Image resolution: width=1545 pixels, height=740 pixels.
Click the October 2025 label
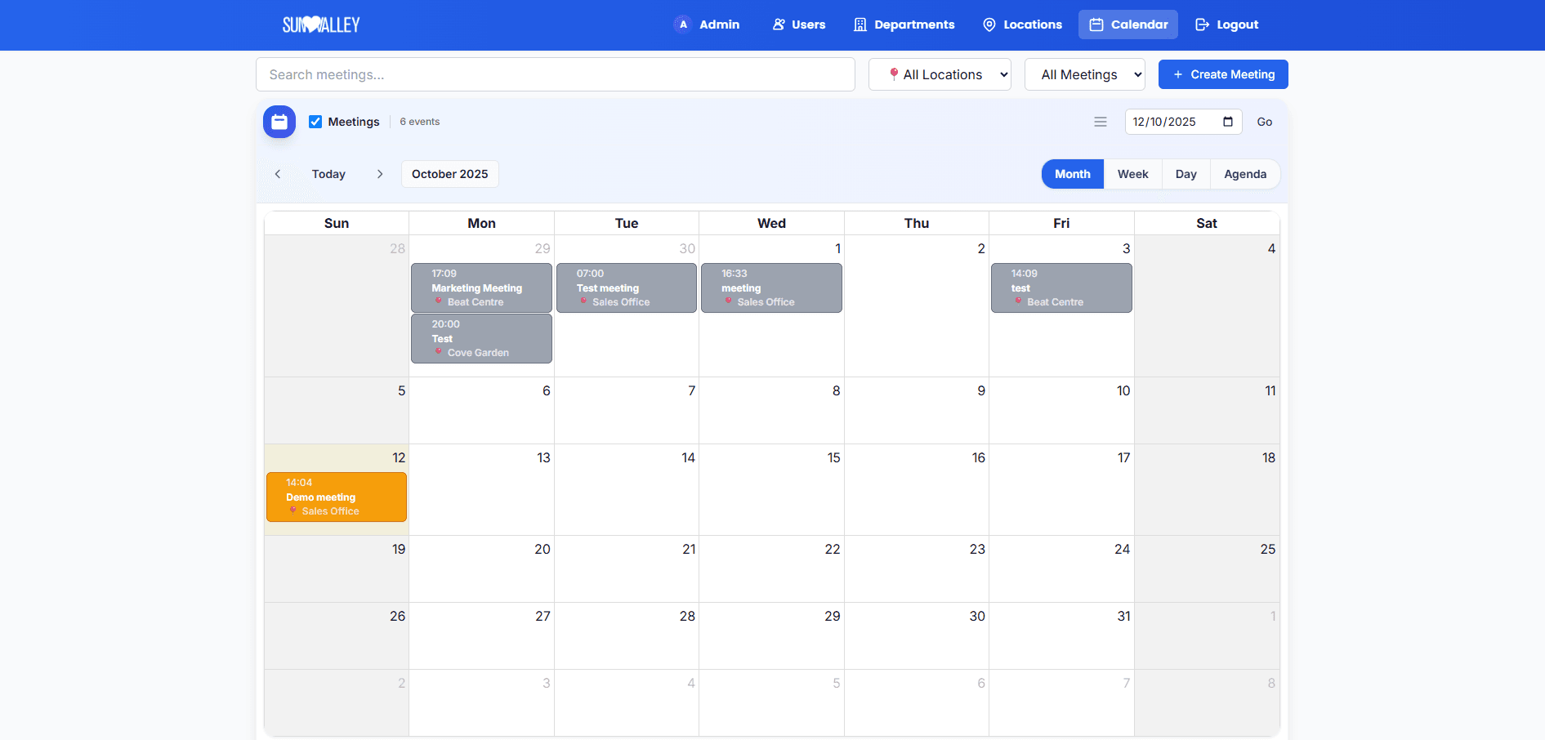[x=450, y=174]
